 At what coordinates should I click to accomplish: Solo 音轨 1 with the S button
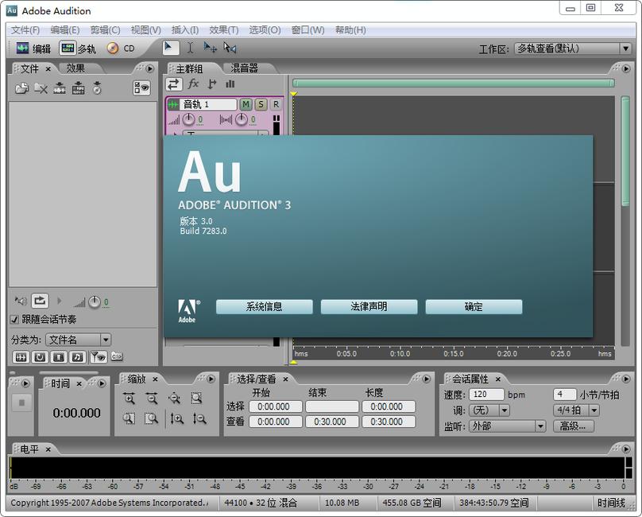click(261, 104)
